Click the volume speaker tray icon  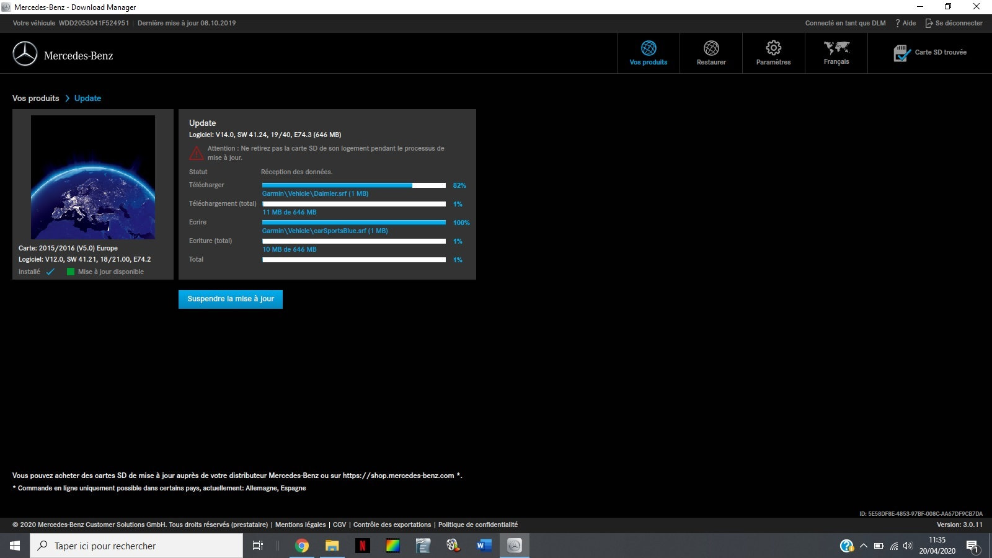coord(908,546)
